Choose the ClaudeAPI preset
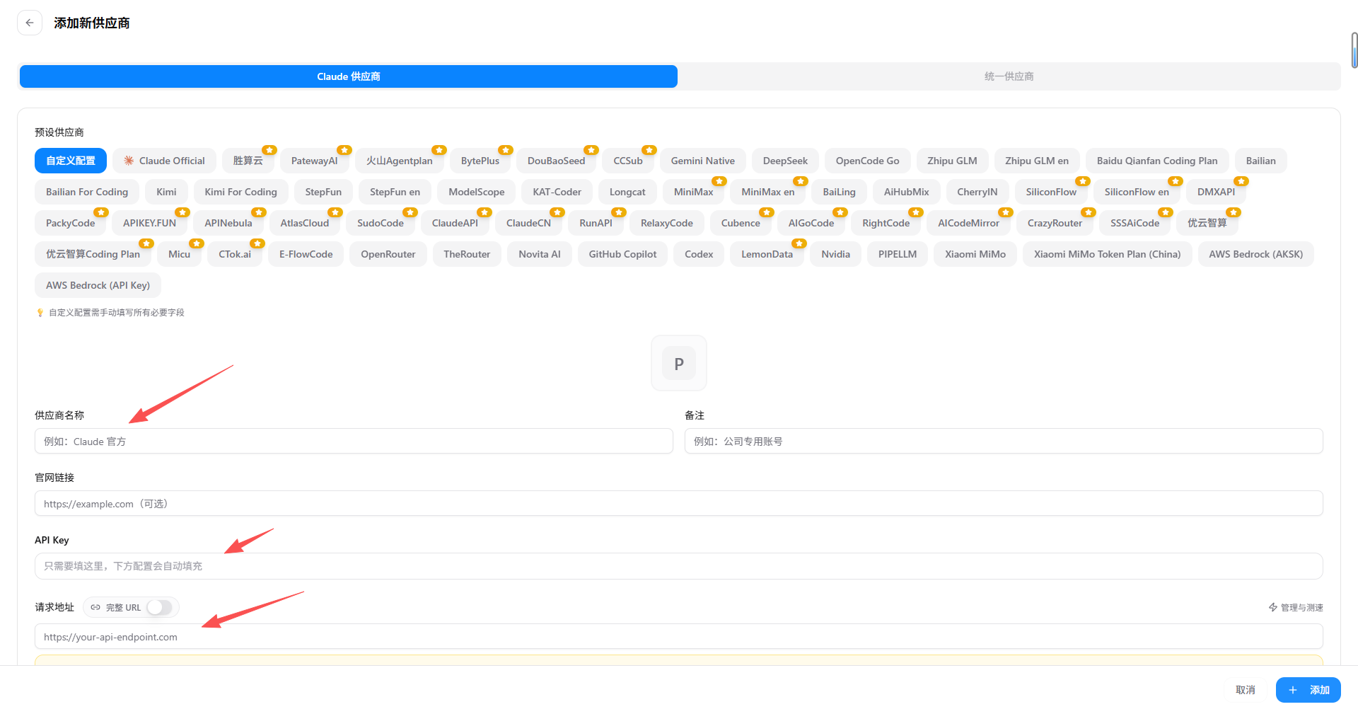 [455, 223]
